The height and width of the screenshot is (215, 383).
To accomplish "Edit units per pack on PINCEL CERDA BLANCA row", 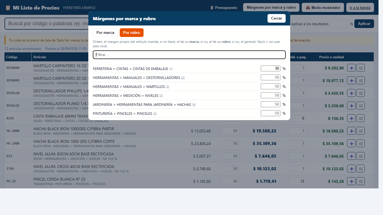I will 297,181.
